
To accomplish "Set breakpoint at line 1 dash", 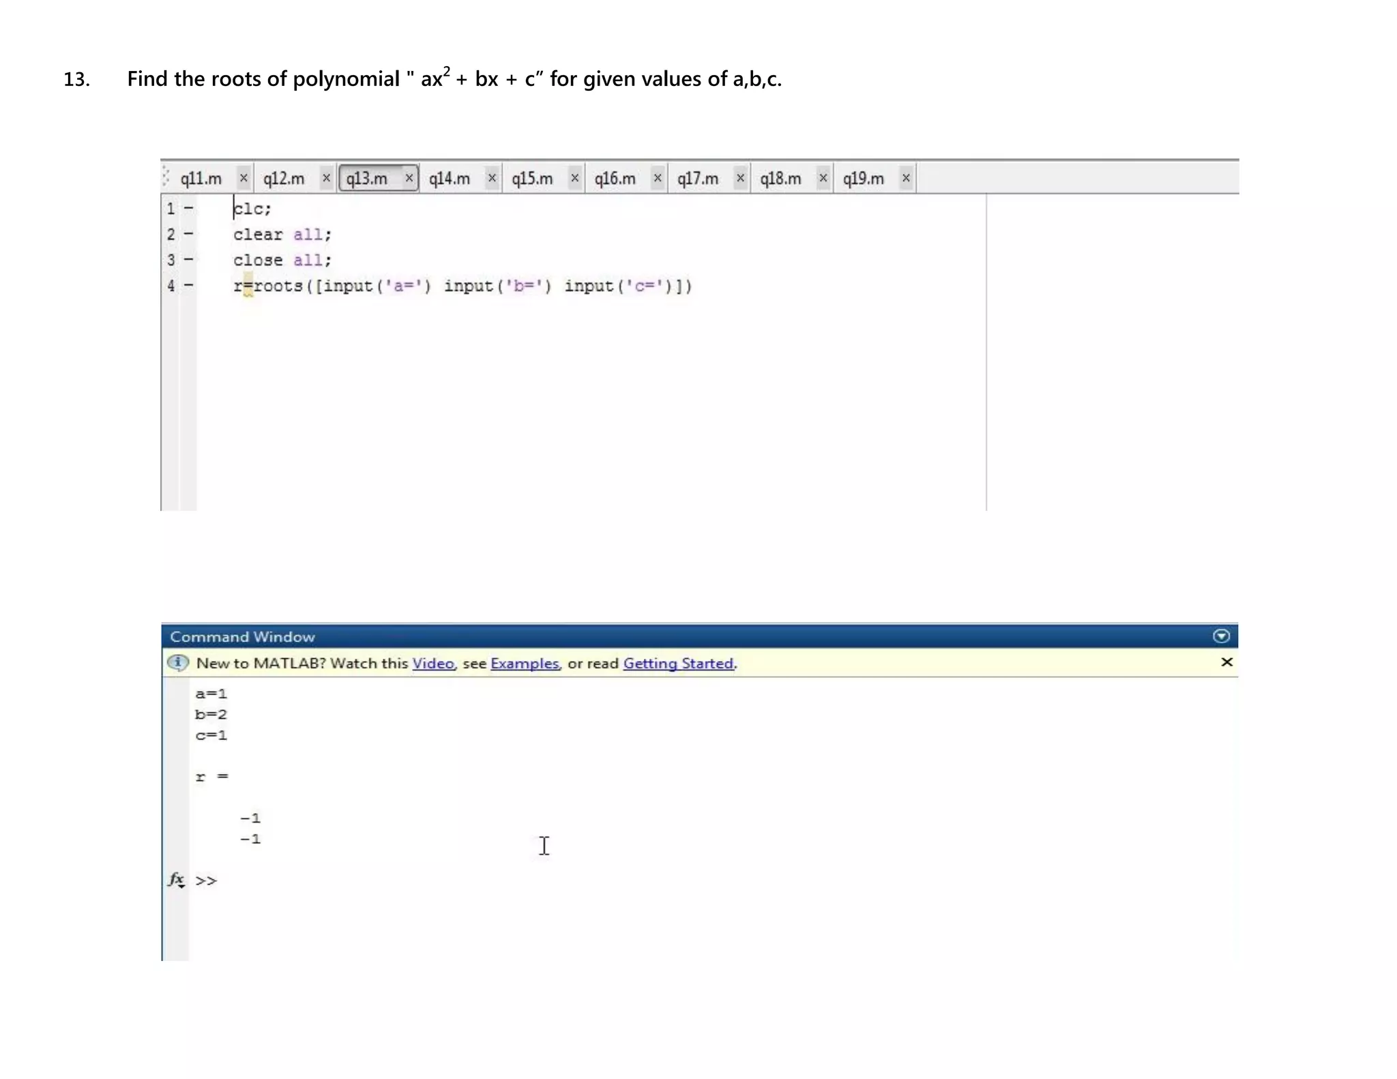I will tap(188, 208).
